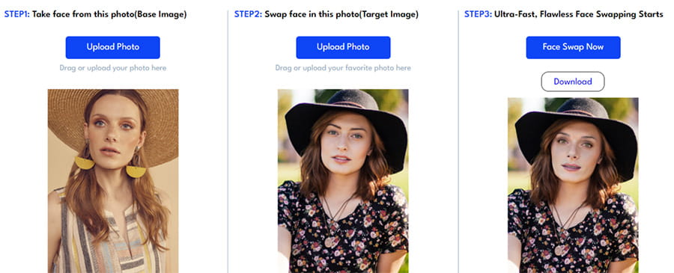Click 'Swap face in this photo(Target Image)' heading
Image resolution: width=674 pixels, height=273 pixels.
click(341, 15)
